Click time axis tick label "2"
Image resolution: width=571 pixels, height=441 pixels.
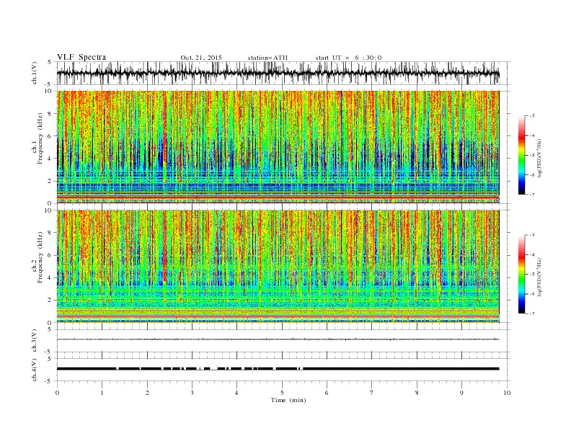(147, 393)
